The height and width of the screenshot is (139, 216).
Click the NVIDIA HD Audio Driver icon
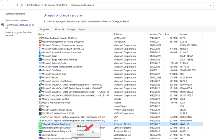pos(40,113)
